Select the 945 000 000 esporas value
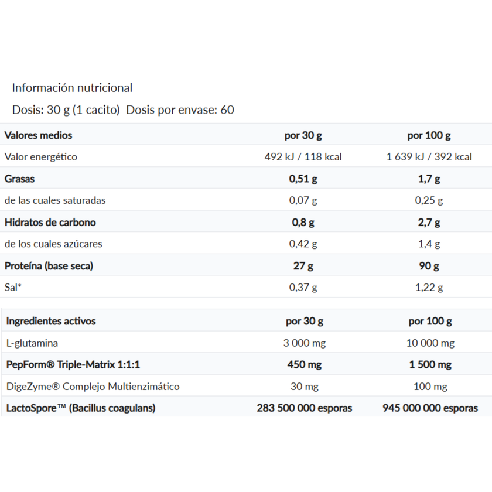This screenshot has height=492, width=492. coord(430,408)
